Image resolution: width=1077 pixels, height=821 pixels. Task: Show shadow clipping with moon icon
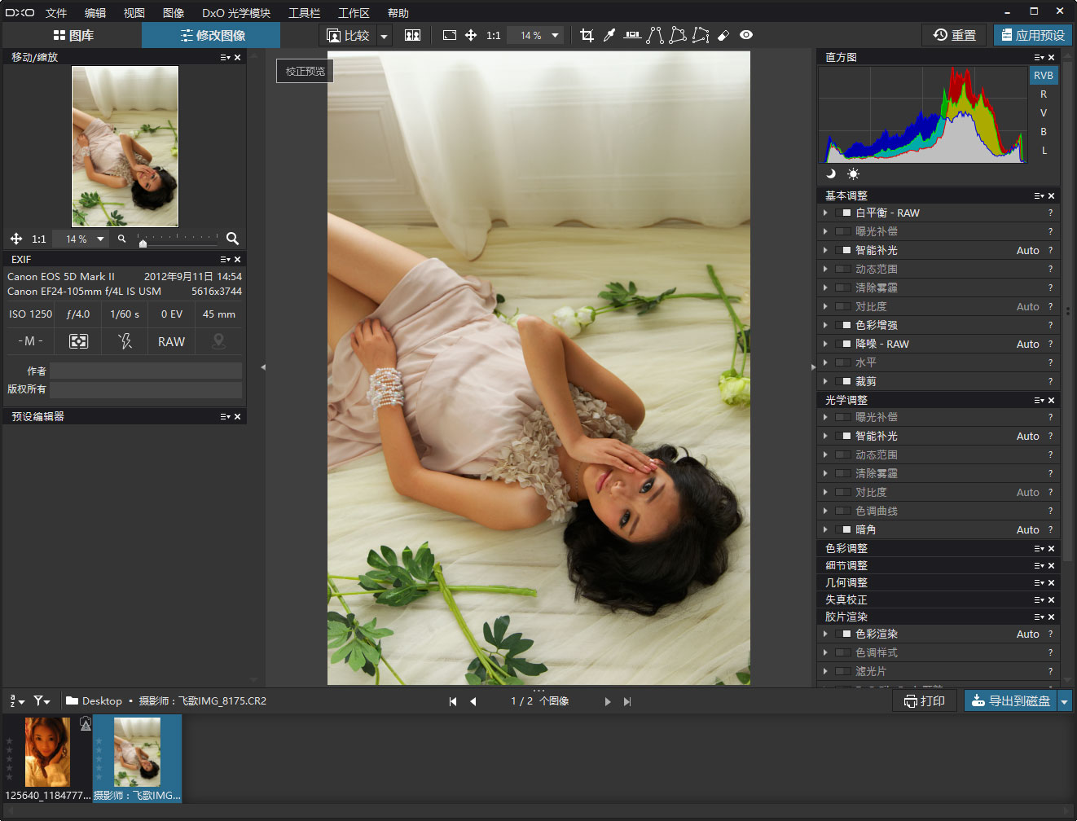831,173
